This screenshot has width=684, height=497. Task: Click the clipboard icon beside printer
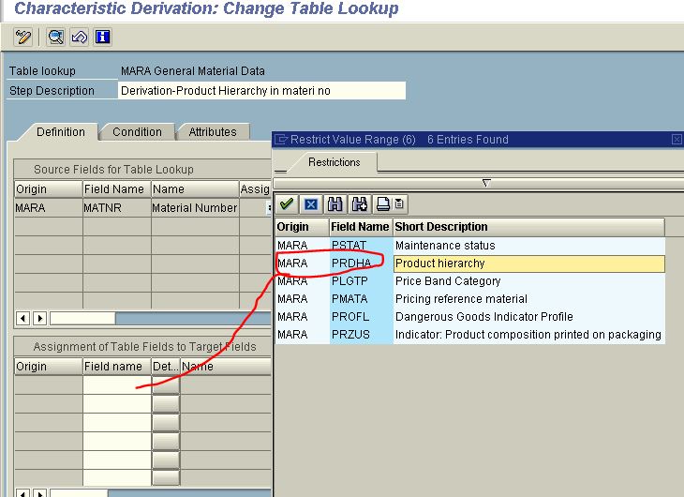point(399,203)
